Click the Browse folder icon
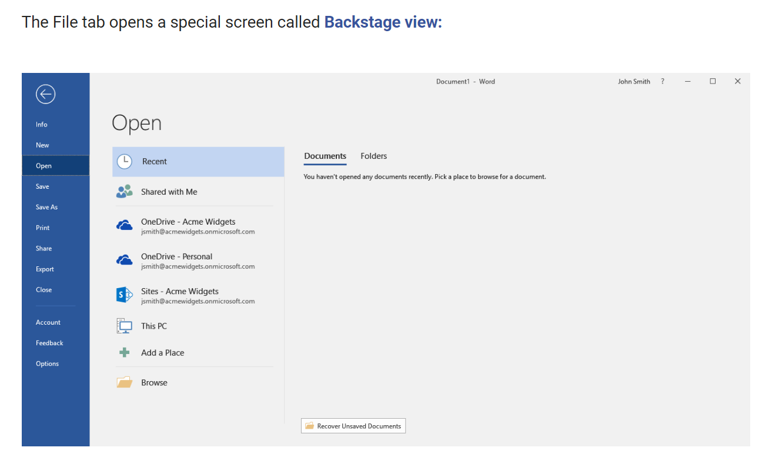772x474 pixels. (125, 383)
